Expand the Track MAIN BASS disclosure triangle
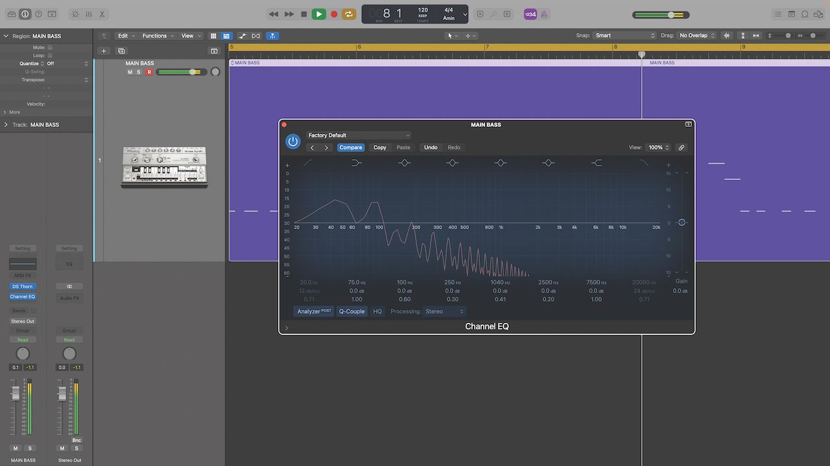The height and width of the screenshot is (466, 830). pos(6,125)
